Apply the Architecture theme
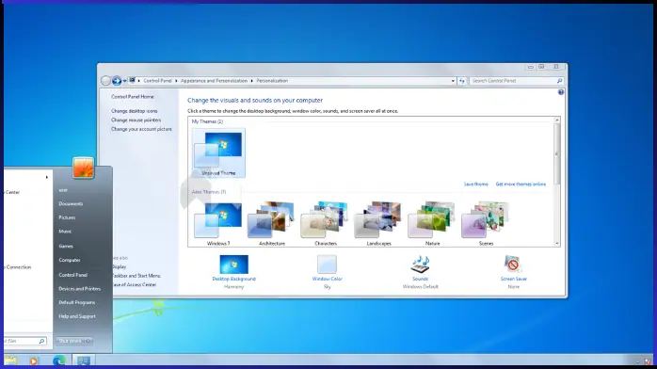Image resolution: width=657 pixels, height=369 pixels. (x=272, y=223)
